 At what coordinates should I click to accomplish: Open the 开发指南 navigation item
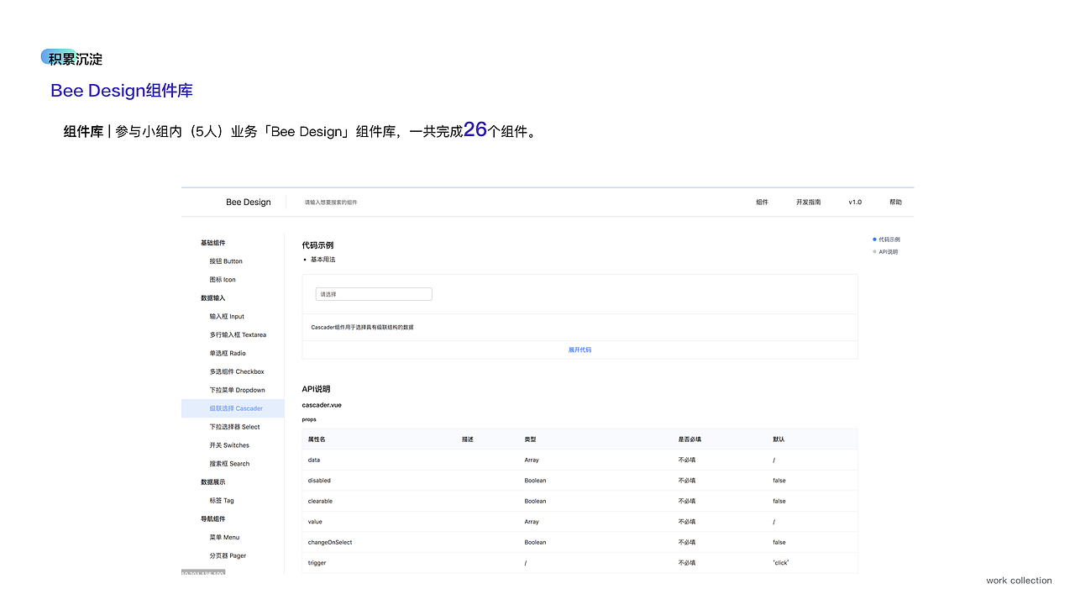pyautogui.click(x=809, y=202)
